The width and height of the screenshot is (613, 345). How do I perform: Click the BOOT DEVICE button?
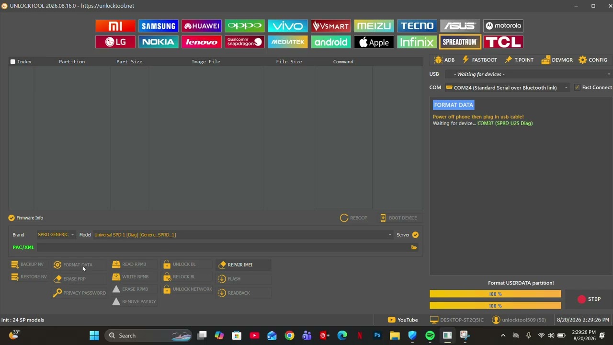pos(398,218)
